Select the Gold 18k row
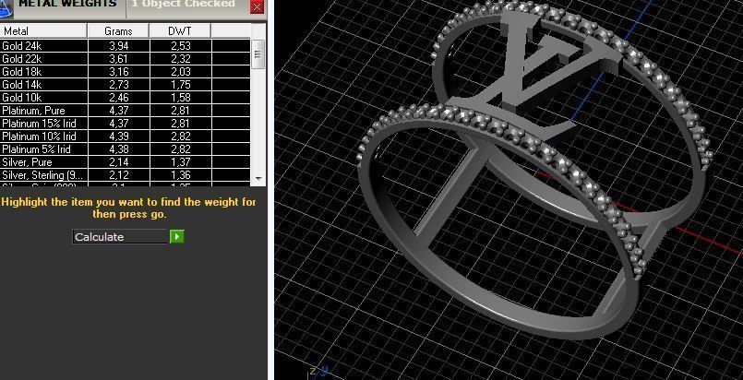Viewport: 743px width, 380px height. pos(126,71)
